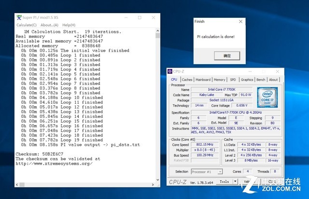Click the Super PI horizontal scrollbar right arrow
The width and height of the screenshot is (309, 199).
153,185
